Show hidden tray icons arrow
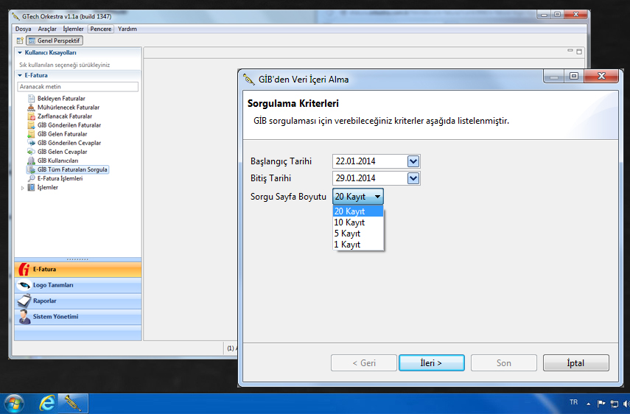630x414 pixels. (589, 404)
